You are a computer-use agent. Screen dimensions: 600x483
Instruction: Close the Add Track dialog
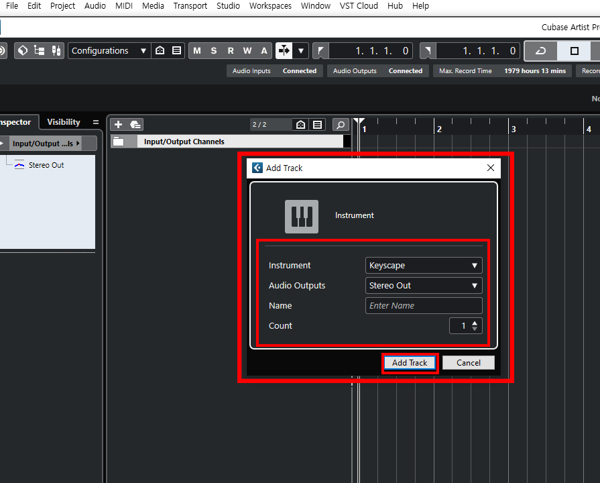click(x=491, y=168)
